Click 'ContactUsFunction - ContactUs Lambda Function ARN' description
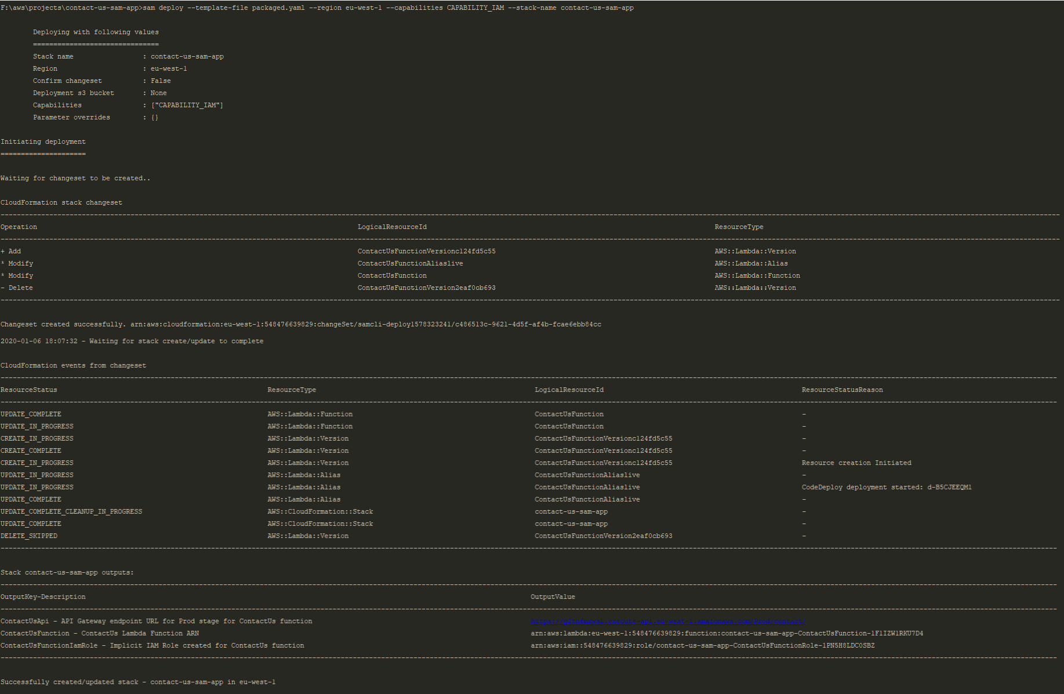The width and height of the screenshot is (1064, 694). click(x=100, y=634)
